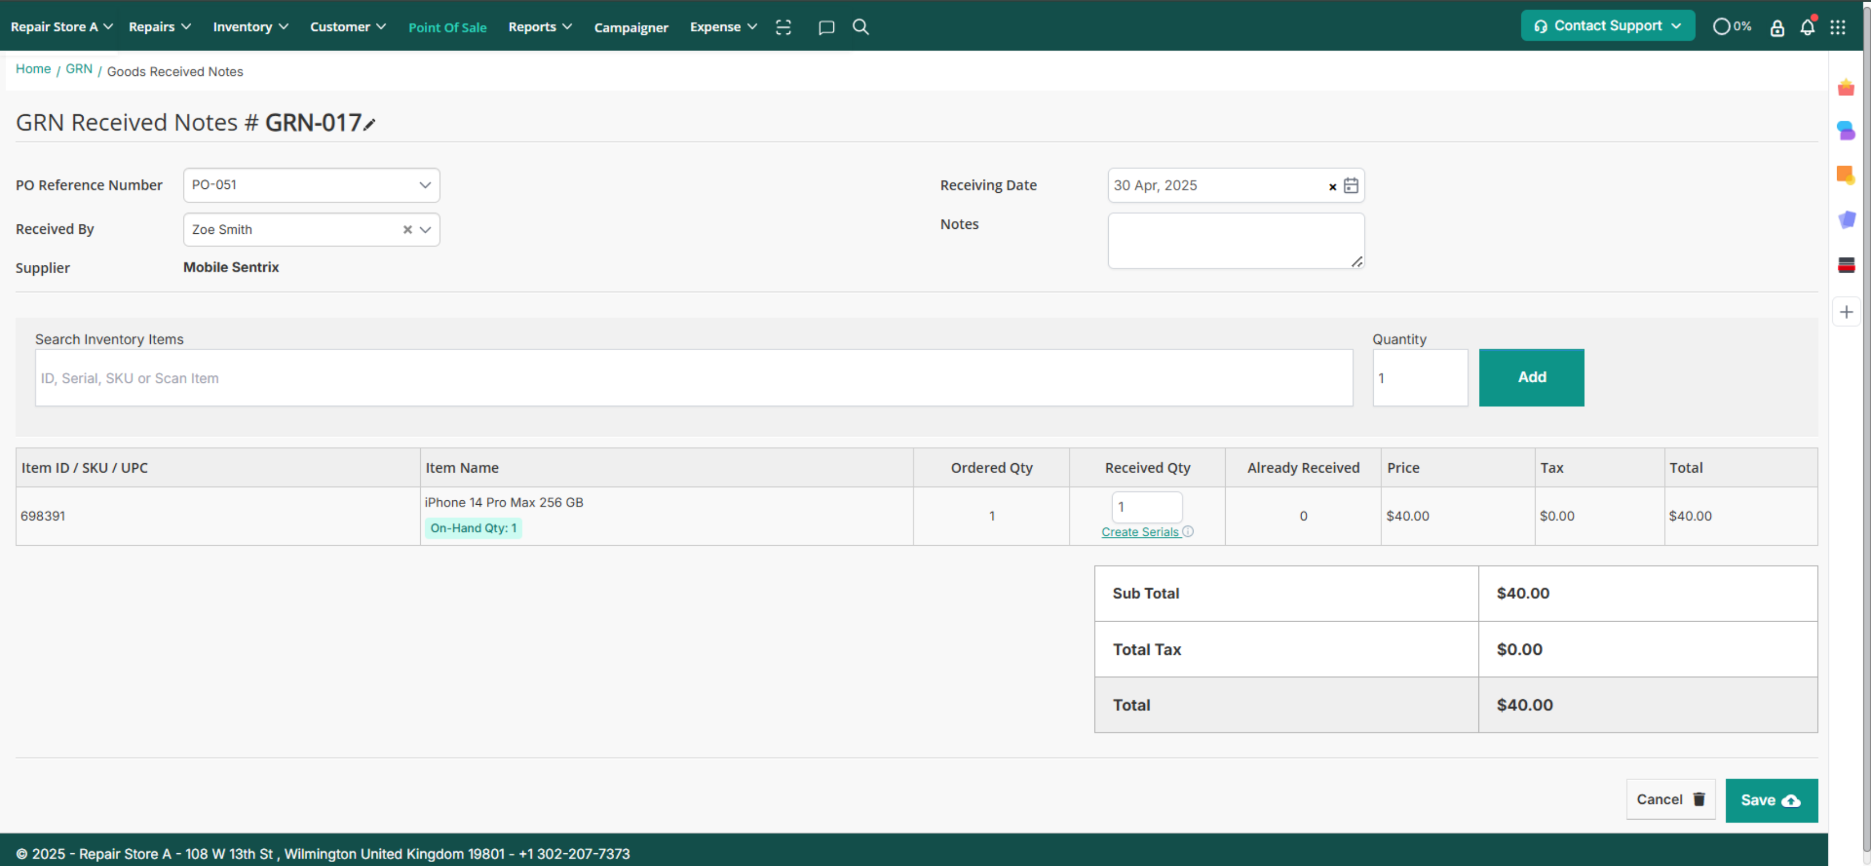
Task: Open the Inventory menu
Action: pos(251,27)
